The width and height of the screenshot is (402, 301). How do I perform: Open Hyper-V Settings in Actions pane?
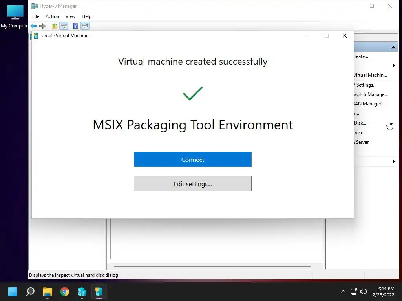click(365, 85)
